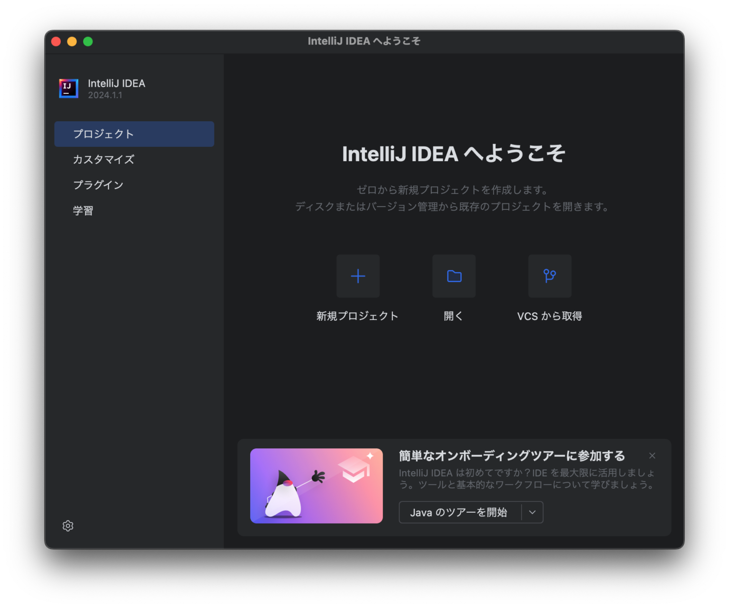Select the VCS から取得 branch icon
Image resolution: width=729 pixels, height=608 pixels.
click(549, 276)
